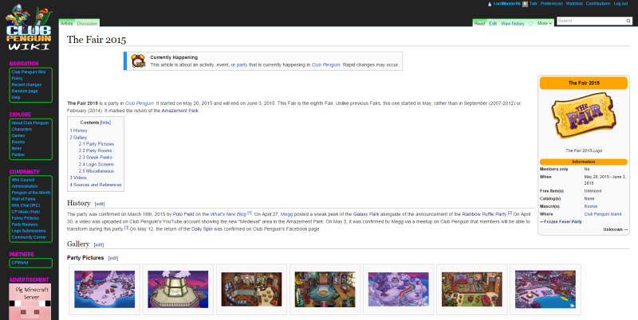Go to Random page
The height and width of the screenshot is (320, 638).
[x=25, y=91]
